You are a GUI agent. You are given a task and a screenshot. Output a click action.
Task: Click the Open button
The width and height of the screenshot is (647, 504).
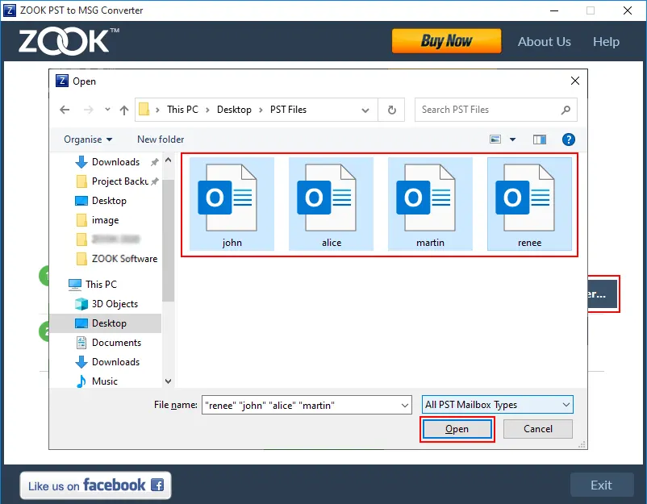[x=457, y=429]
